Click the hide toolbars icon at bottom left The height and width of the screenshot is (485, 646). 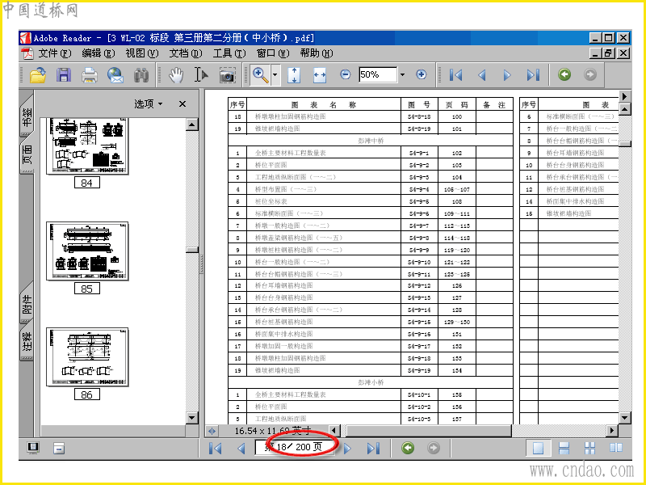click(59, 448)
